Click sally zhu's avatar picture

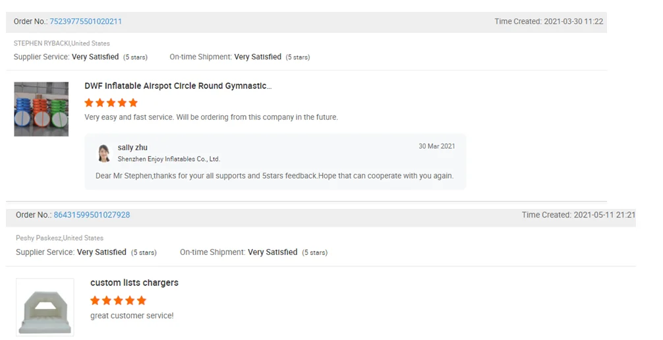103,153
